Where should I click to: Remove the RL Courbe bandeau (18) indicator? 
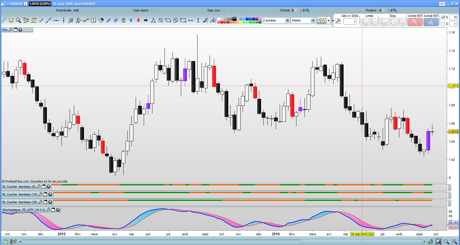(50, 194)
